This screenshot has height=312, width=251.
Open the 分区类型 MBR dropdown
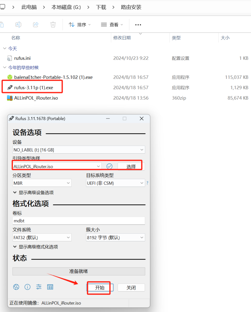click(42, 183)
